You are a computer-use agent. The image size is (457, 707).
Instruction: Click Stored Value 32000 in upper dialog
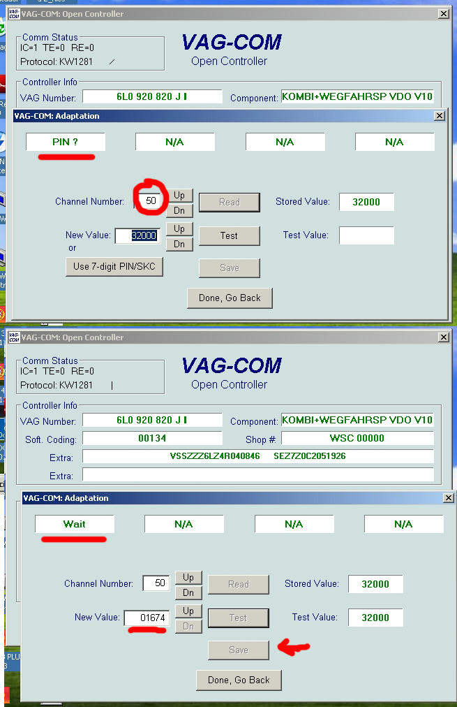coord(366,202)
